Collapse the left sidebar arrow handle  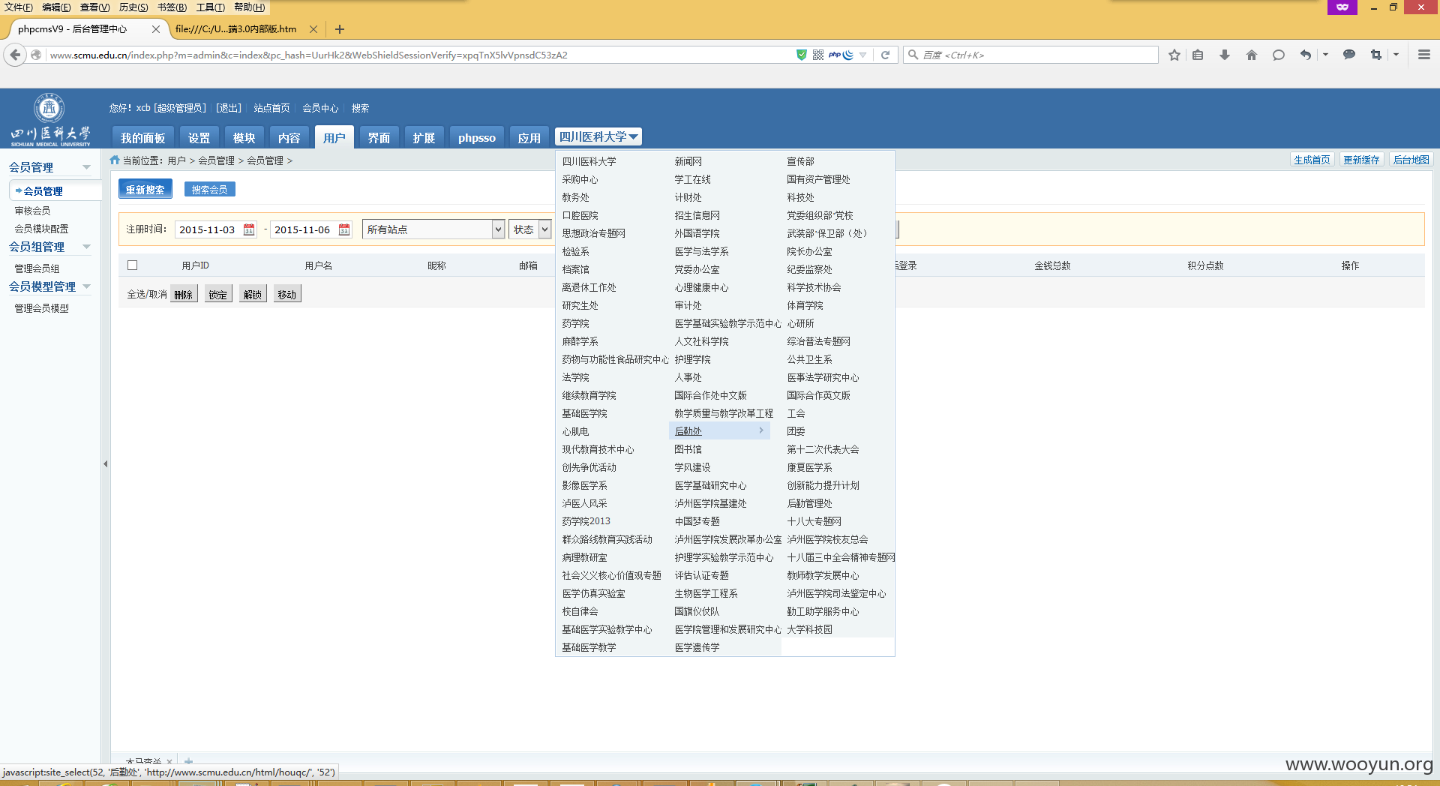click(x=106, y=464)
